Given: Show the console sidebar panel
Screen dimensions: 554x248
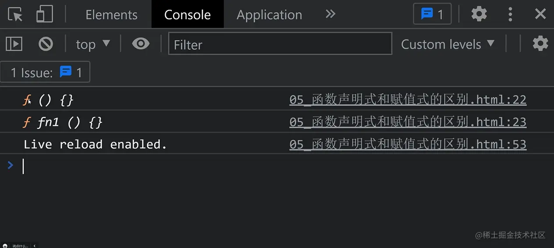Looking at the screenshot, I should pyautogui.click(x=14, y=44).
